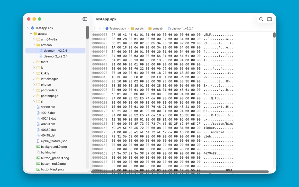Select daemon1_v2.2.4 in the file tree
The width and height of the screenshot is (299, 187).
(x=55, y=51)
